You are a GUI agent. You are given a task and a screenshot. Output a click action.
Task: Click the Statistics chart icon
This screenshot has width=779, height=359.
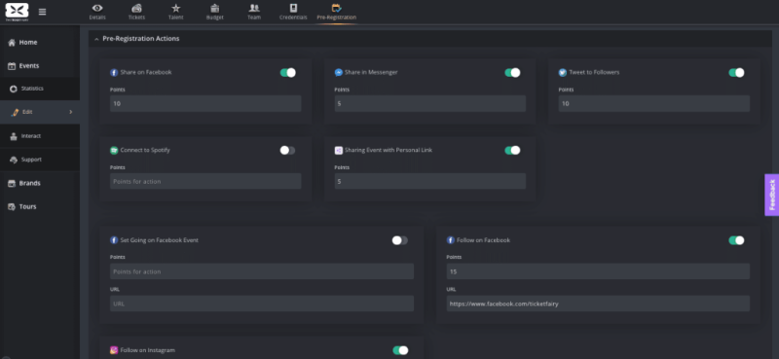[14, 89]
